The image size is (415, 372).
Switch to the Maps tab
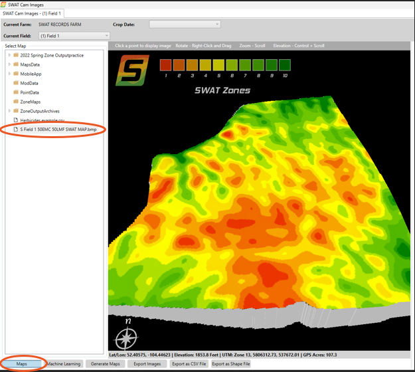pyautogui.click(x=21, y=364)
